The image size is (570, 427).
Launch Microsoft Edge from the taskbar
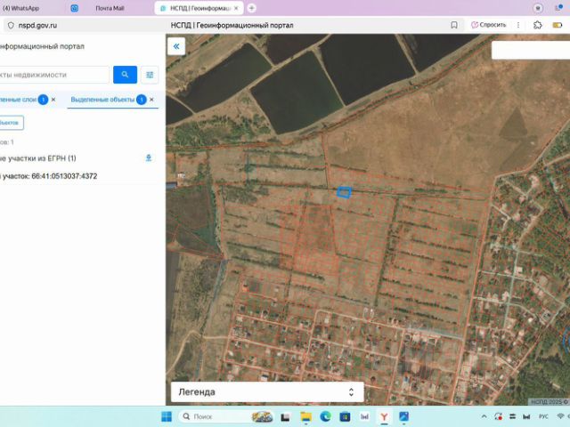click(326, 416)
